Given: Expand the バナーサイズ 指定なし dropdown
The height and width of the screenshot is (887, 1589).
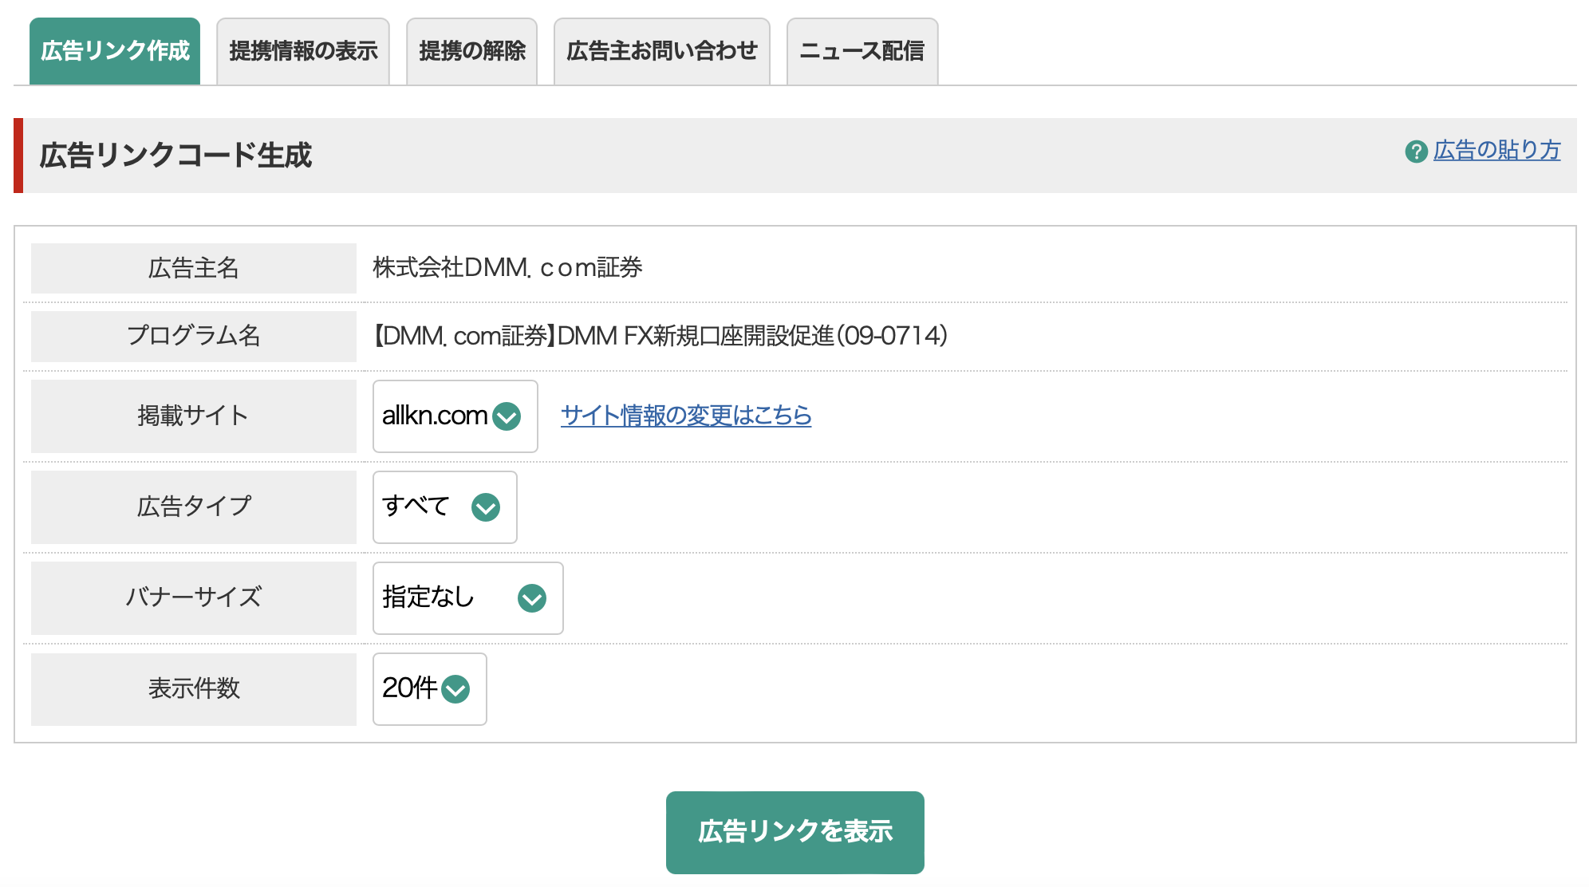Looking at the screenshot, I should pyautogui.click(x=468, y=598).
